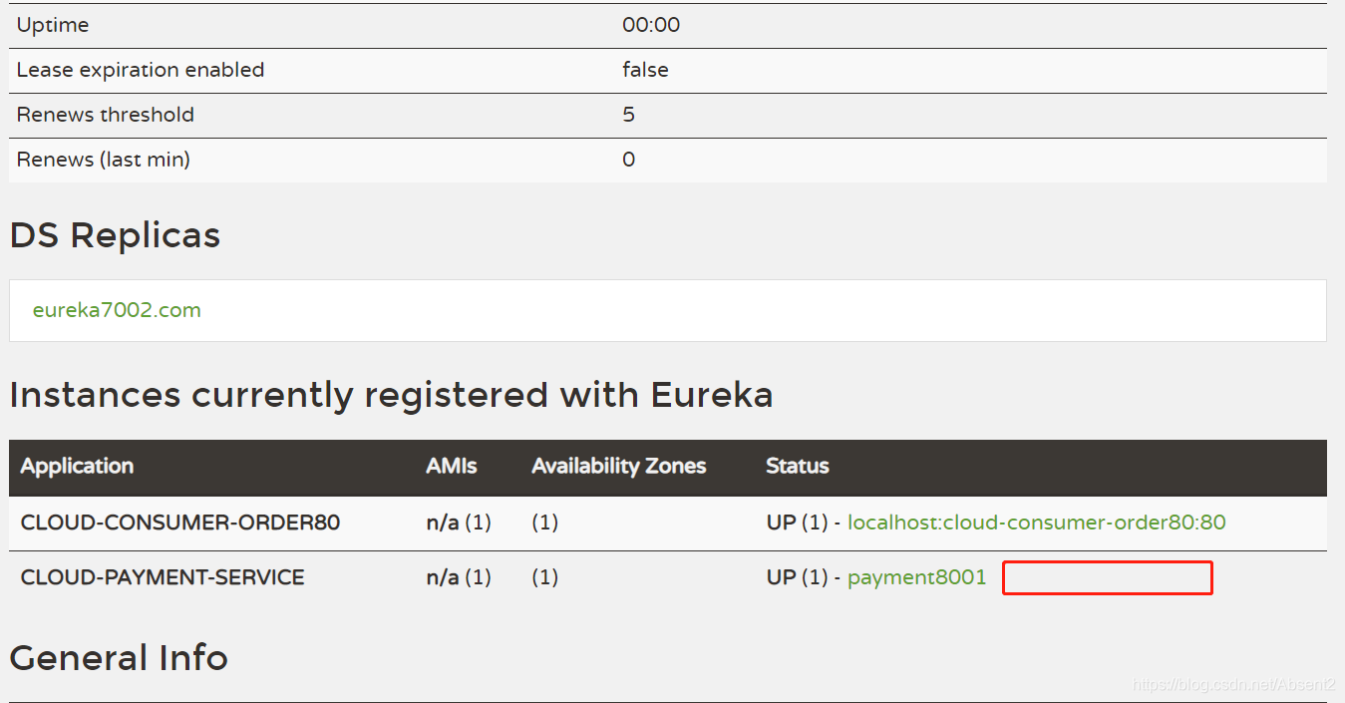Click the Renews (last min) value 0

(628, 160)
